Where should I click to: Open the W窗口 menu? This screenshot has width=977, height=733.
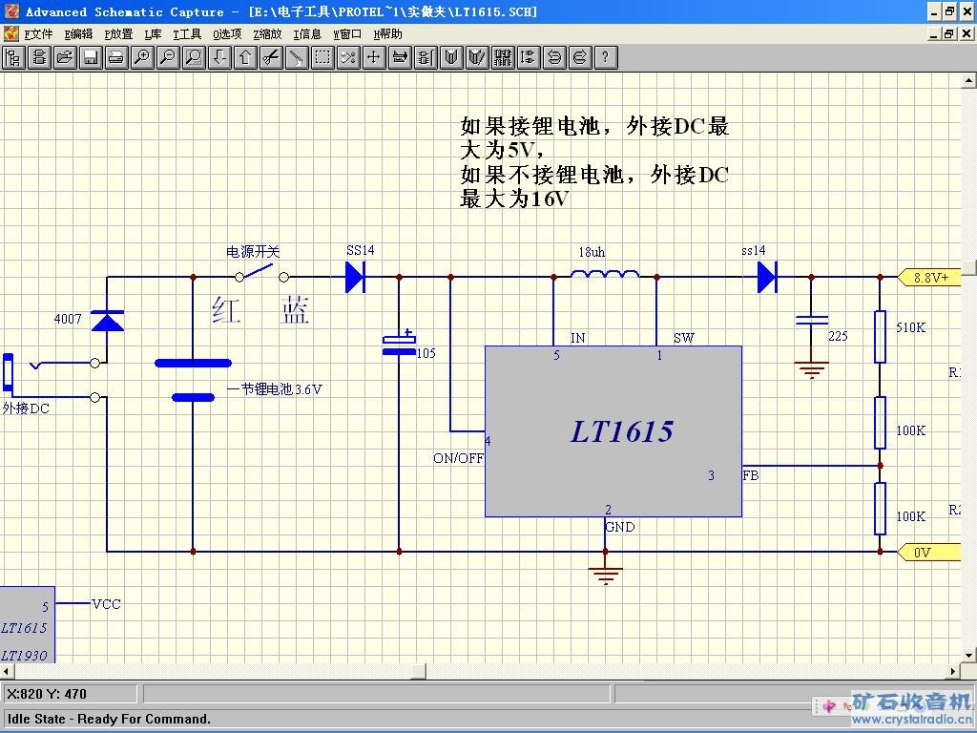347,34
